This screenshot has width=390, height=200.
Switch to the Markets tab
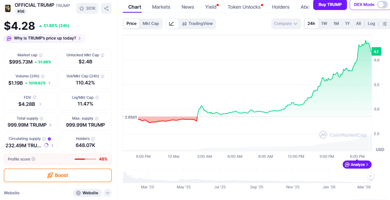pyautogui.click(x=161, y=7)
